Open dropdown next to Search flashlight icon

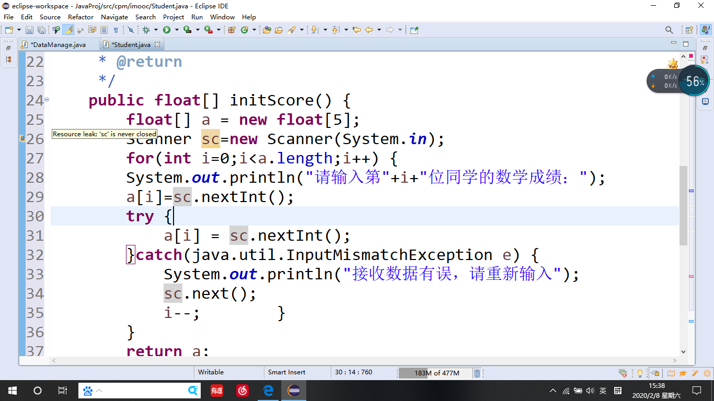click(x=302, y=30)
